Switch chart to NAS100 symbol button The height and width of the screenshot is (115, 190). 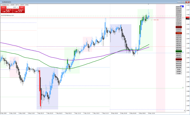(x=179, y=67)
